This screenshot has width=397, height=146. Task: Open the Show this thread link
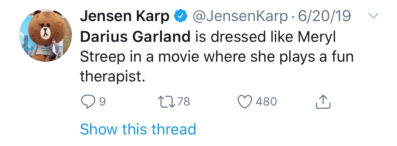138,129
